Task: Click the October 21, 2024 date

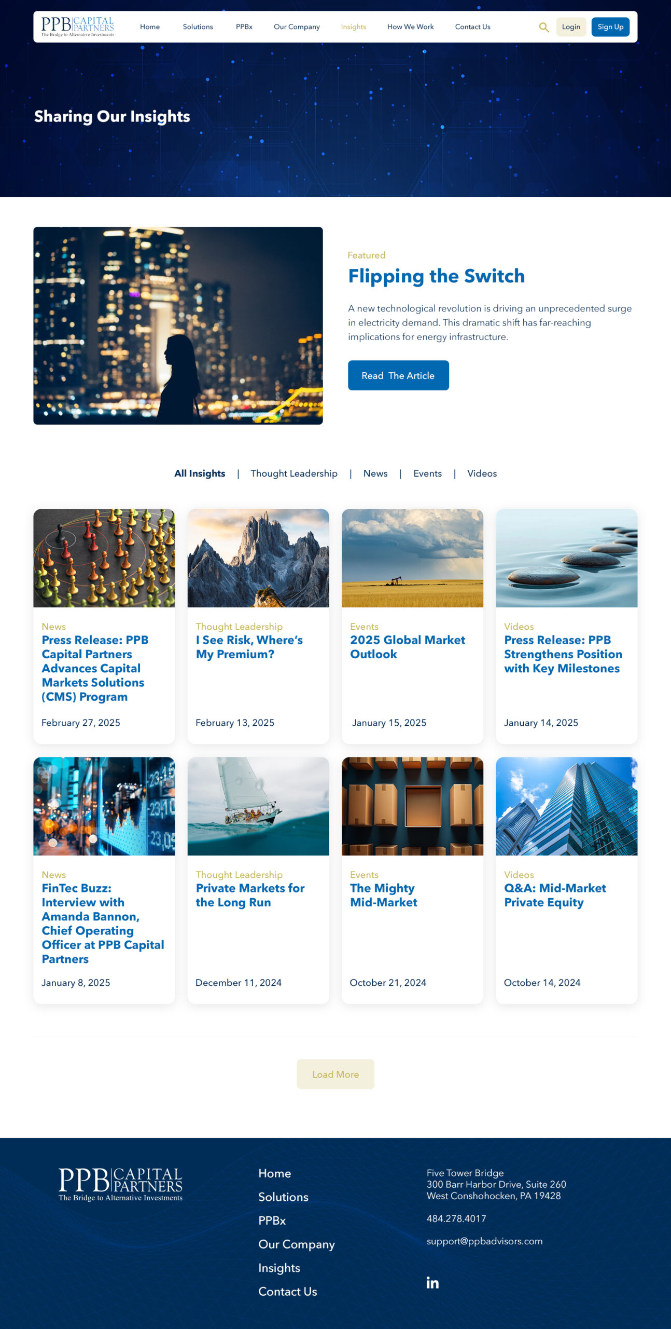Action: pos(388,983)
